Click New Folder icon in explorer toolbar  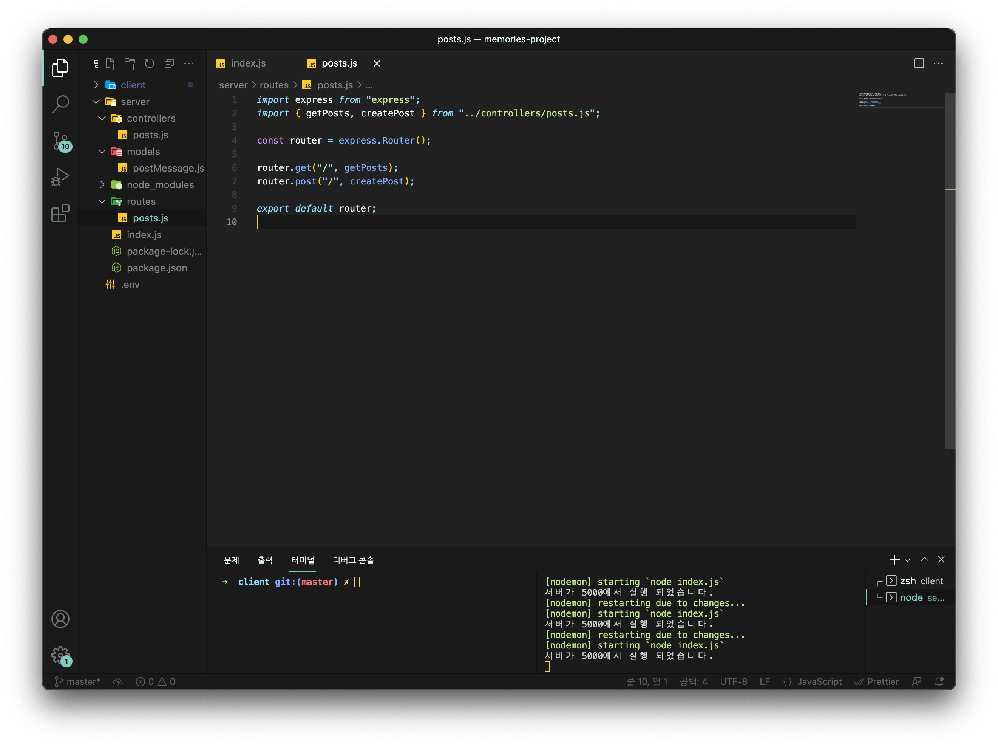tap(130, 63)
